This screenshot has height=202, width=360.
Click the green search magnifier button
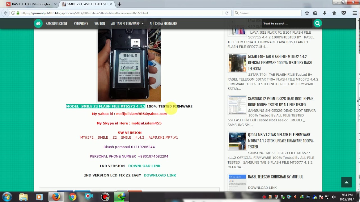318,24
